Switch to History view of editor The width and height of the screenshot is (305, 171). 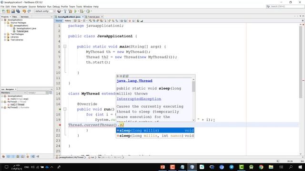coord(68,21)
